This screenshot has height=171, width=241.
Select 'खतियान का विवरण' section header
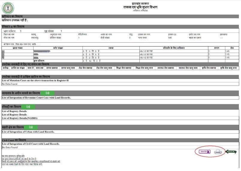[120, 16]
